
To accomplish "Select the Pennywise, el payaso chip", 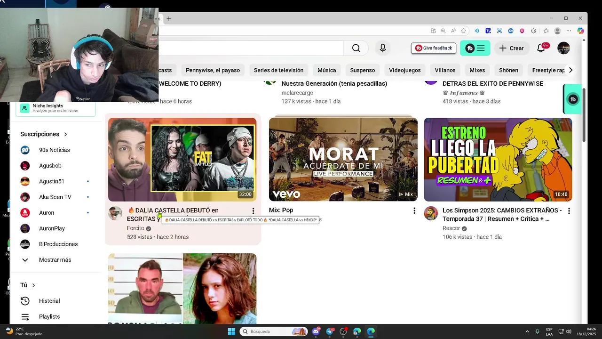I will point(213,70).
